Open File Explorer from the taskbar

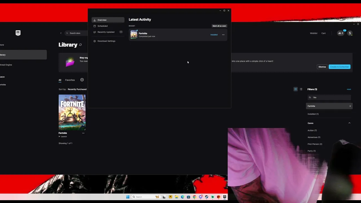(x=176, y=197)
